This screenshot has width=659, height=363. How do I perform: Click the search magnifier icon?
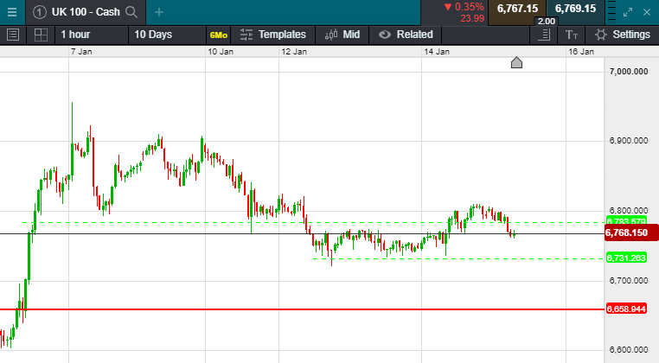click(x=131, y=12)
